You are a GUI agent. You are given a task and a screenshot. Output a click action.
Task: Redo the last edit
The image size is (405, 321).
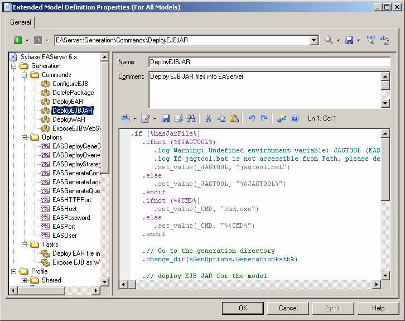[264, 118]
